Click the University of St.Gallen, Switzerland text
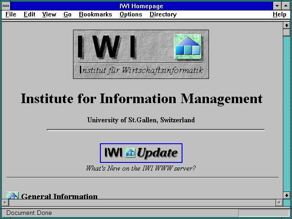This screenshot has width=292, height=219. 141,120
